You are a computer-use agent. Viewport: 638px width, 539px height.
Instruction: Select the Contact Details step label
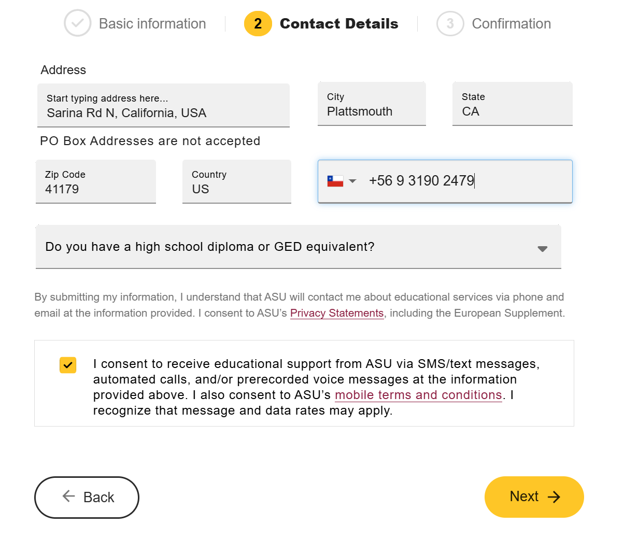(x=339, y=24)
